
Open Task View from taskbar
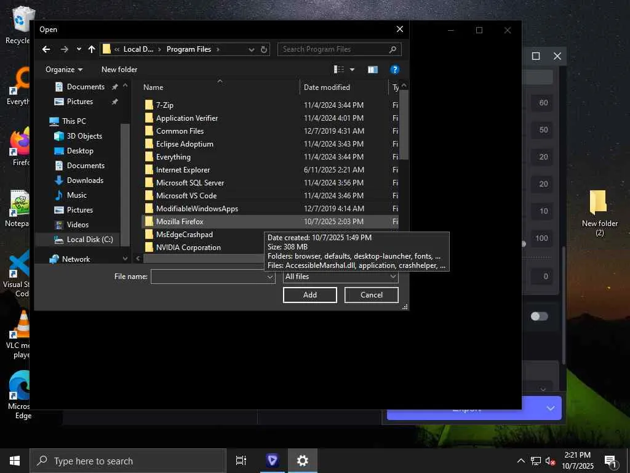(241, 461)
